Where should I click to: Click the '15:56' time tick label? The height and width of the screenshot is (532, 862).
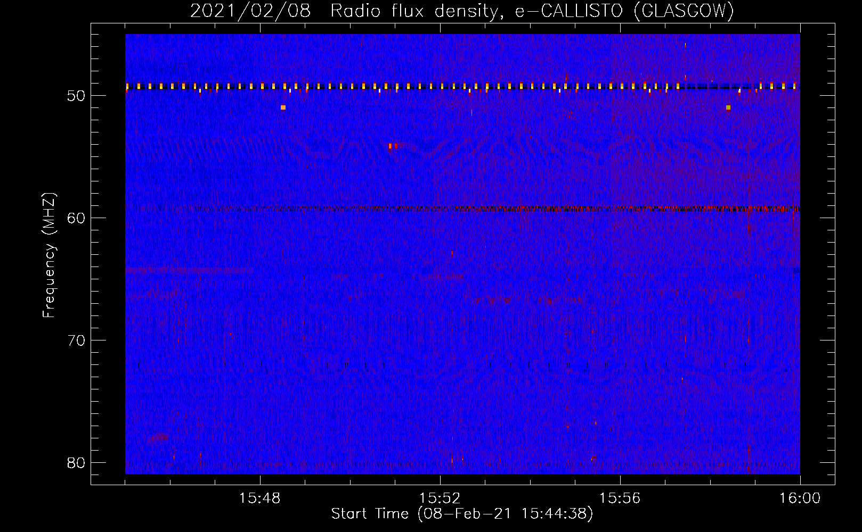click(x=620, y=498)
